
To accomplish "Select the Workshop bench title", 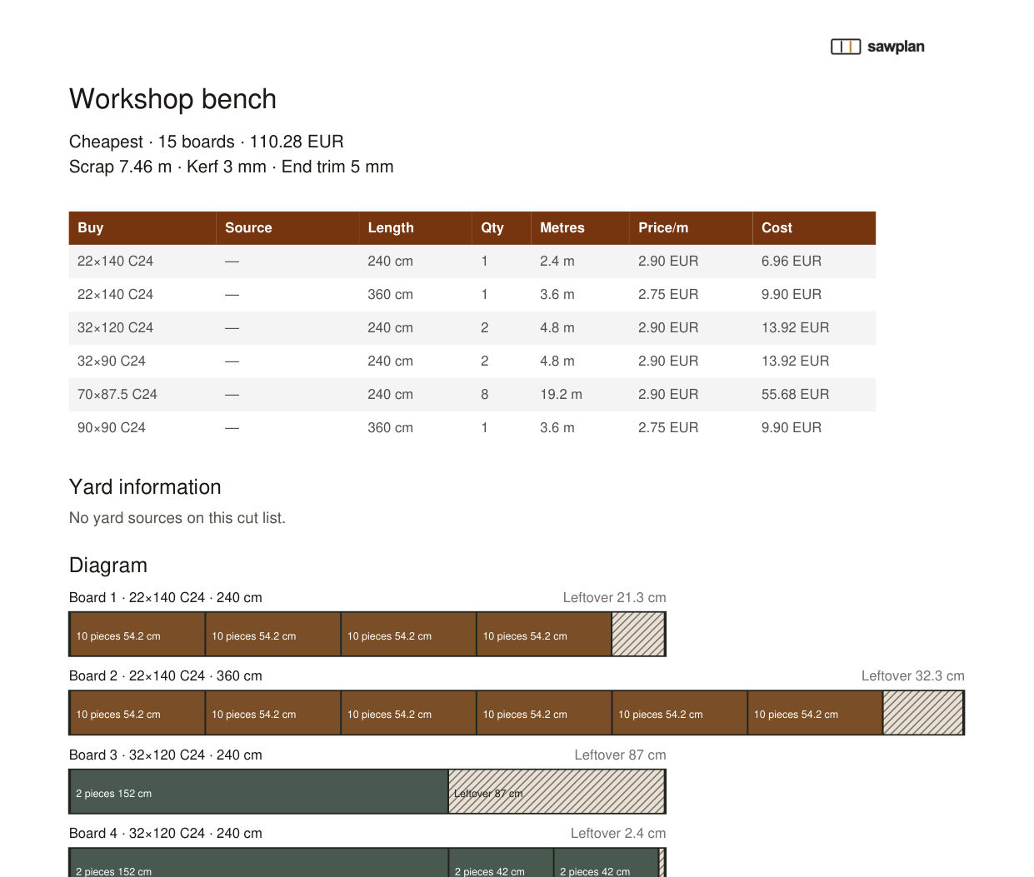I will [x=172, y=99].
